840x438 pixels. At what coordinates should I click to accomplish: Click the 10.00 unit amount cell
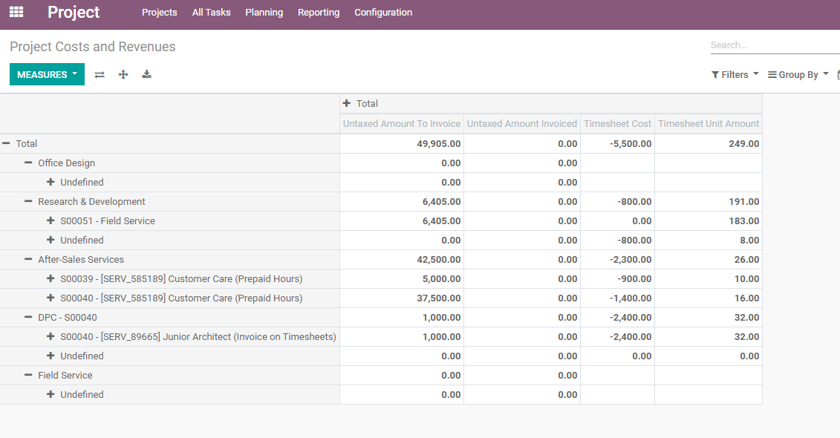coord(709,278)
